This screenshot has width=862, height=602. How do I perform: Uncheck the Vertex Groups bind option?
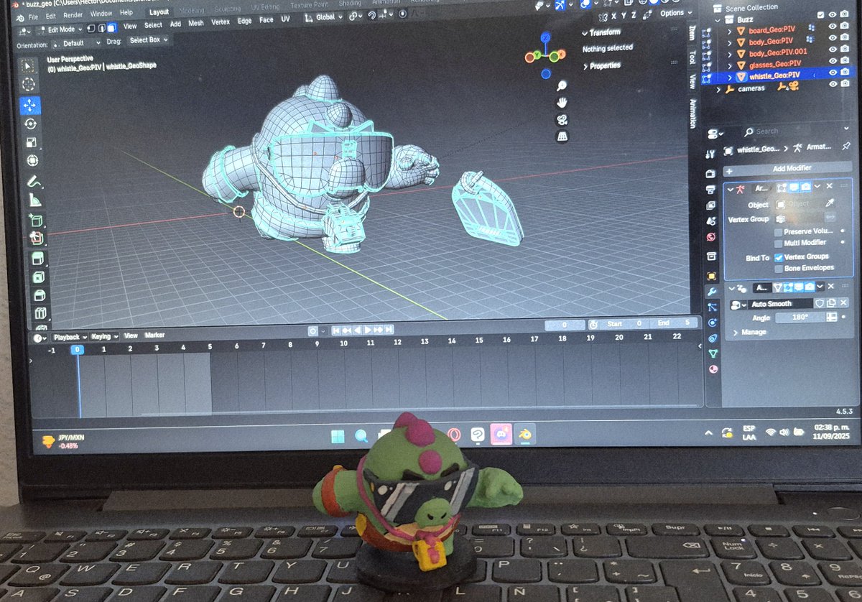(x=778, y=256)
